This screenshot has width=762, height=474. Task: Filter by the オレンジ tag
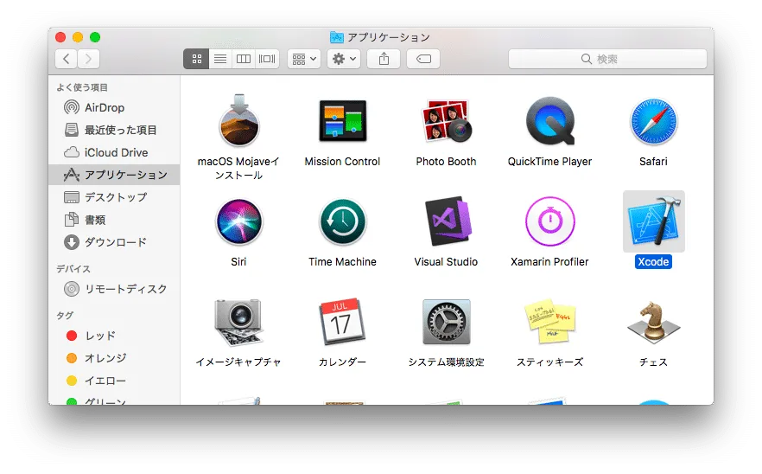114,358
